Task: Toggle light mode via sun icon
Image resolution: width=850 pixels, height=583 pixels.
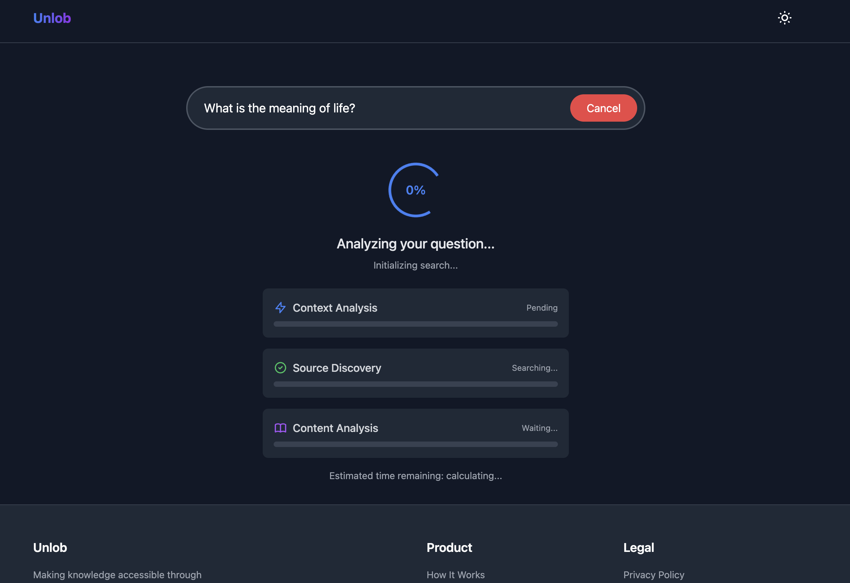Action: 784,18
